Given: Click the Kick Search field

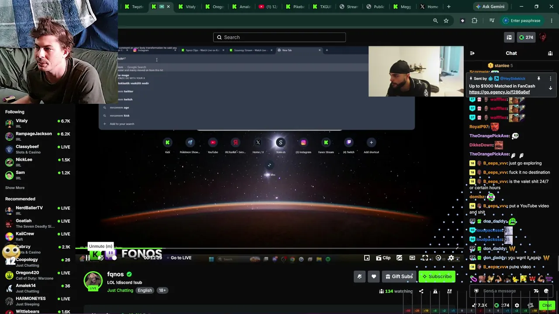Looking at the screenshot, I should pyautogui.click(x=279, y=38).
